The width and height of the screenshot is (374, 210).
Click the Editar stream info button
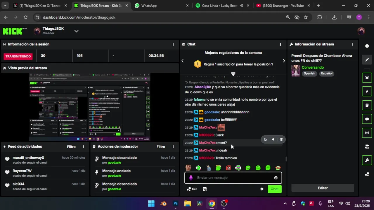point(323,188)
